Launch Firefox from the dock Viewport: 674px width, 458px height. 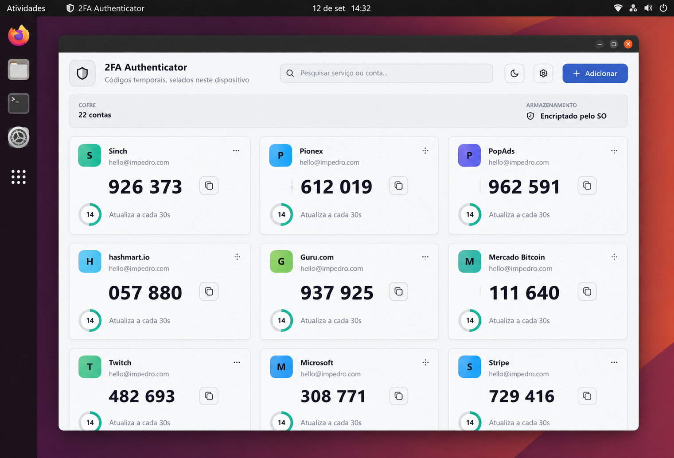tap(19, 36)
